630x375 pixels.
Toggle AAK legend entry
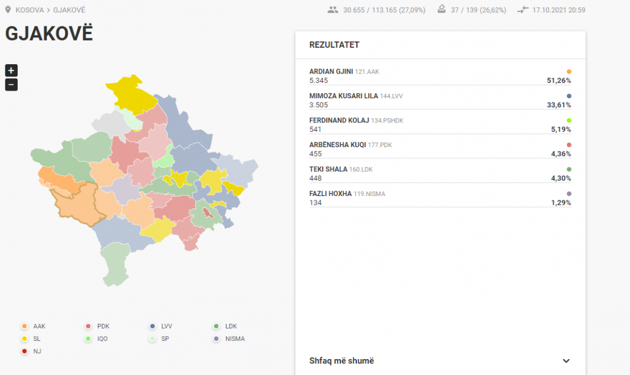(34, 327)
